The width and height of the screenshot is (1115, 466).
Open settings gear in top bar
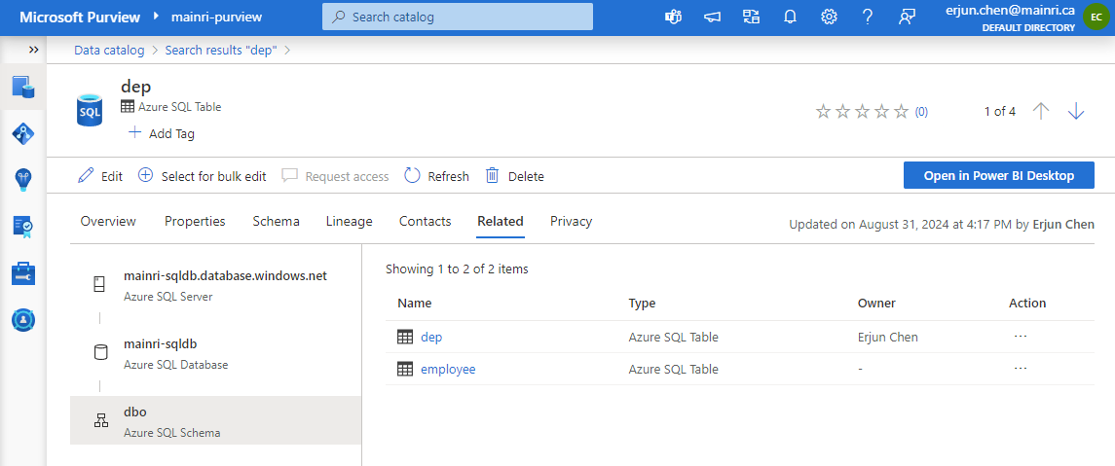point(829,17)
